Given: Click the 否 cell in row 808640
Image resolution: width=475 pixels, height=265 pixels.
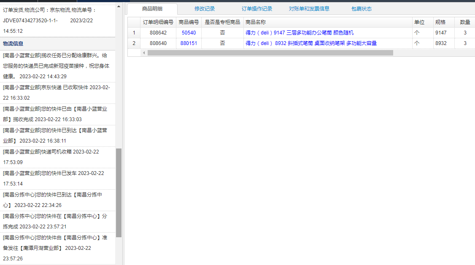Looking at the screenshot, I should click(222, 43).
